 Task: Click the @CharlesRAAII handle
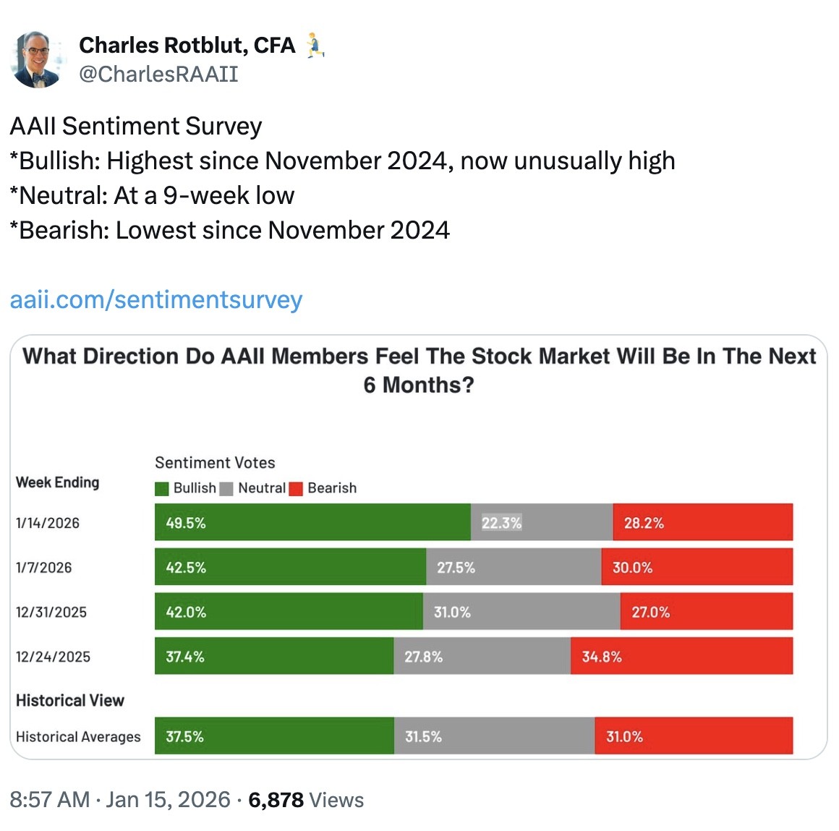(x=158, y=74)
